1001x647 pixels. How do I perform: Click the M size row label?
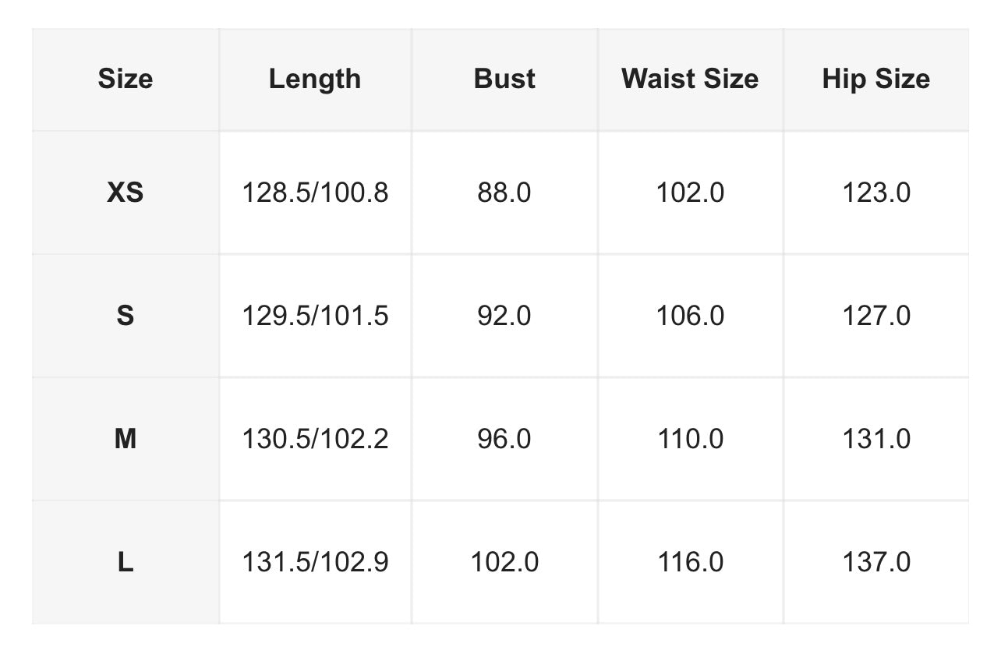click(125, 439)
